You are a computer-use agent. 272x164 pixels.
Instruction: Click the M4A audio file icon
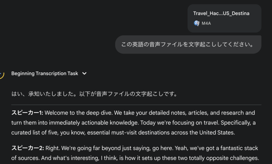click(x=197, y=23)
